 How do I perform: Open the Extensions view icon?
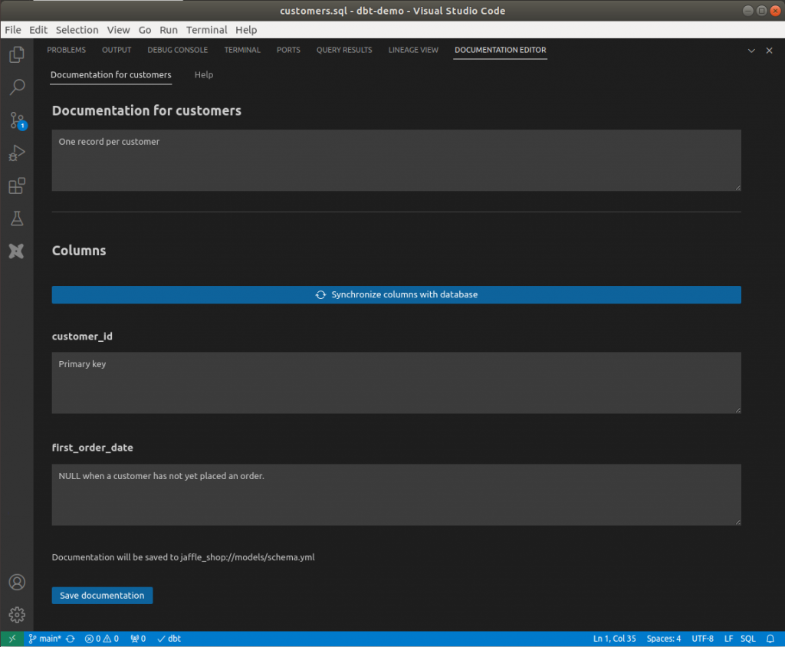click(17, 186)
